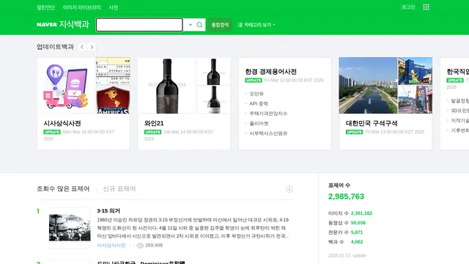Open the 주택가격전망지수 entry
This screenshot has height=264, width=469.
point(268,114)
